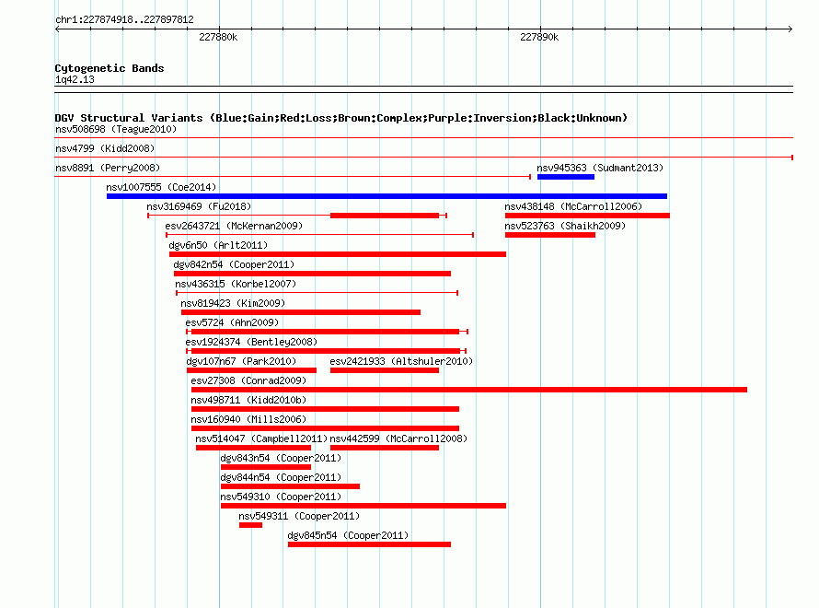This screenshot has height=608, width=819.
Task: Select the nsv1007555 (Coe2014) label
Action: click(x=161, y=187)
